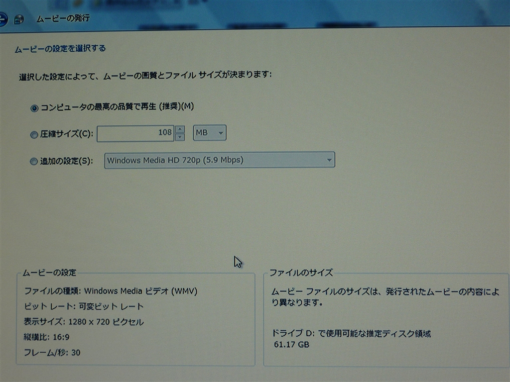Click the window title 'ムービーの発行'
The height and width of the screenshot is (382, 510).
click(x=63, y=18)
